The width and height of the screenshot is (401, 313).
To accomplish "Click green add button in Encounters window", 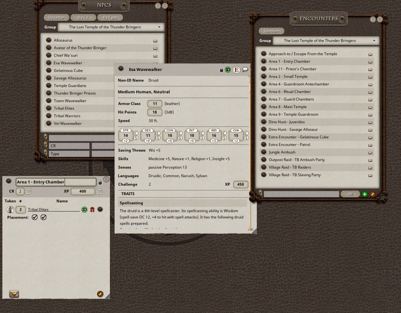I will coord(365,194).
